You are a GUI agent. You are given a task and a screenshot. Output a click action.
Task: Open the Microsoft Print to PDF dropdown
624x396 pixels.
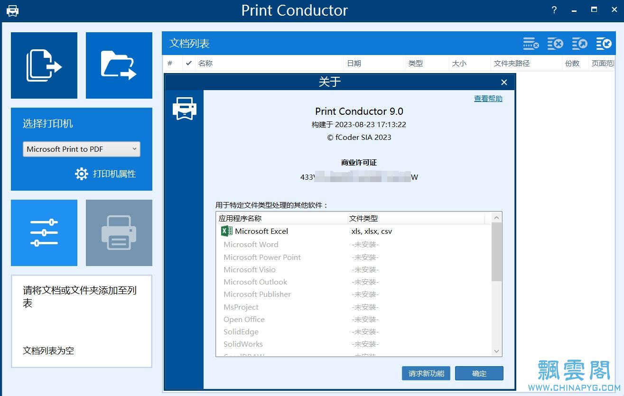pyautogui.click(x=82, y=149)
